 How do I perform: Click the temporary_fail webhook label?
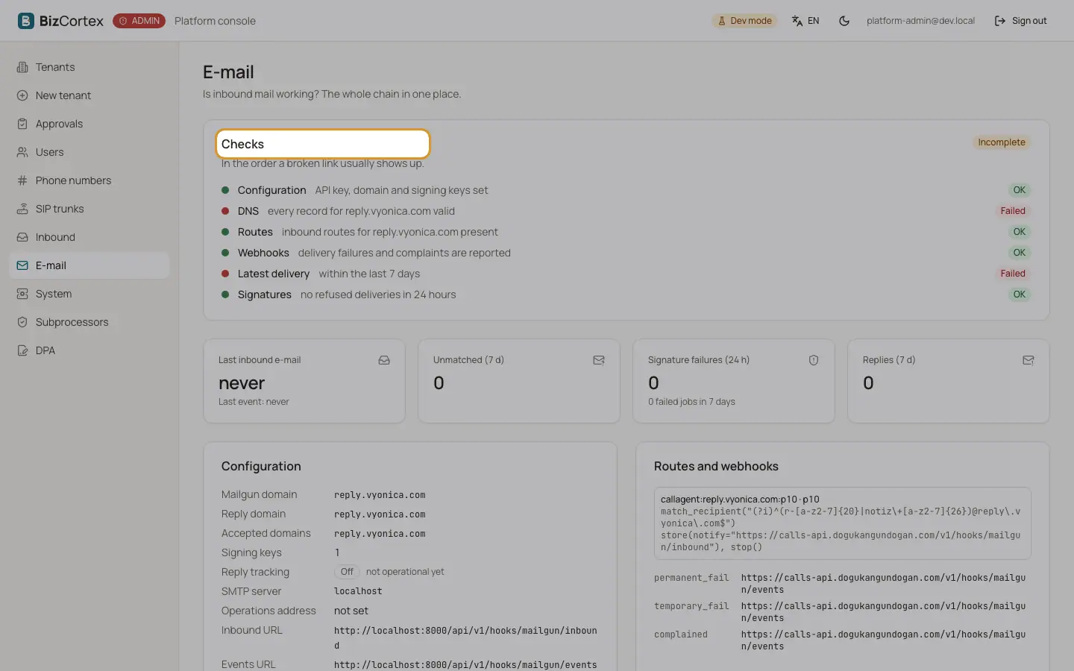691,606
